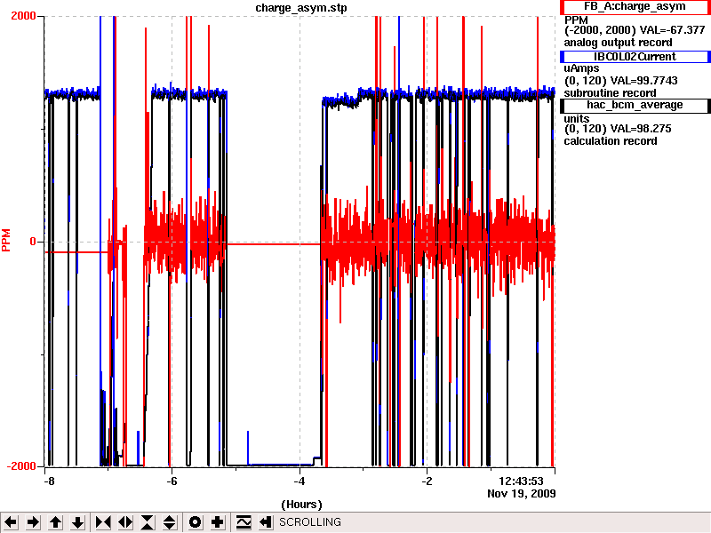Click the 'analog output record' text
This screenshot has height=533, width=711.
618,43
